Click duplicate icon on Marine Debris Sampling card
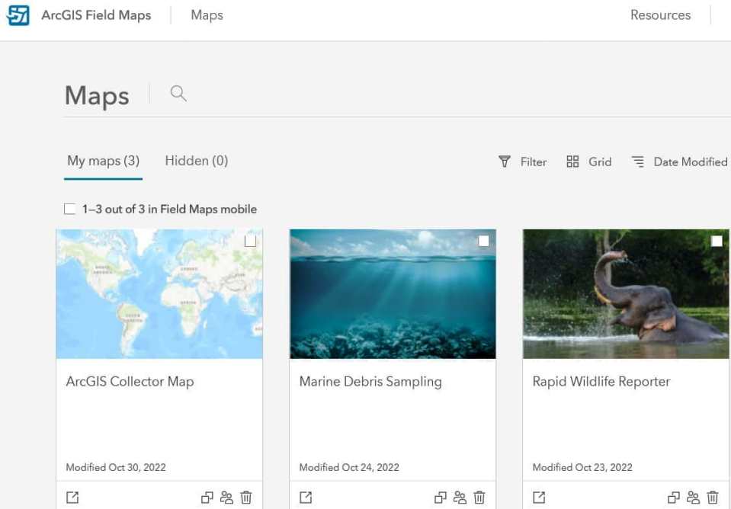Viewport: 731px width, 509px height. 440,498
